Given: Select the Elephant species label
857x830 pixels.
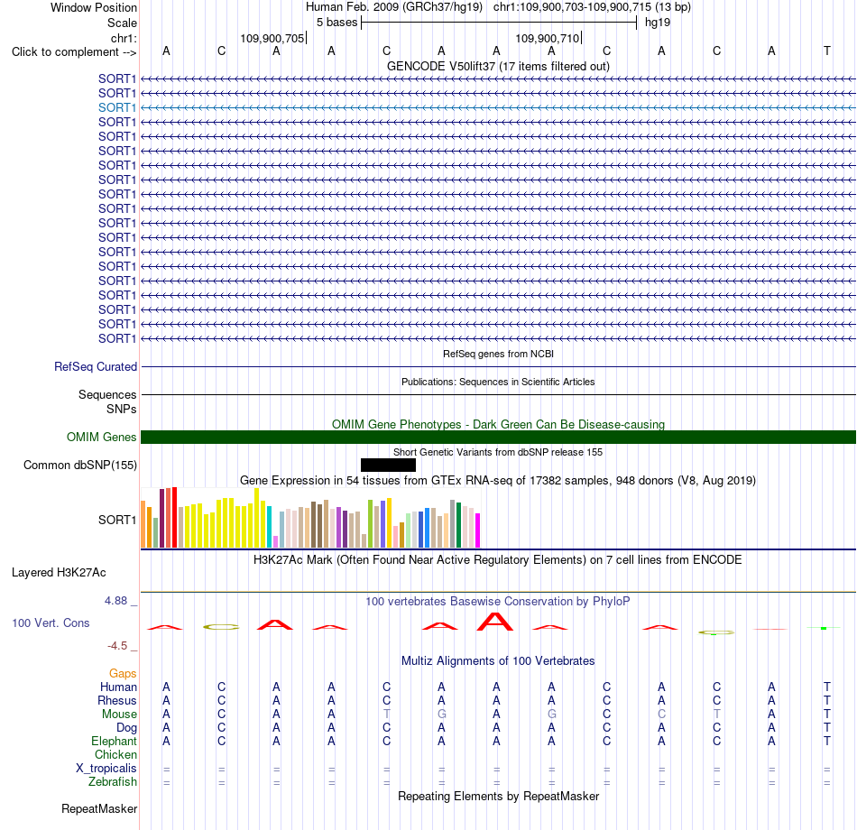Looking at the screenshot, I should tap(114, 741).
